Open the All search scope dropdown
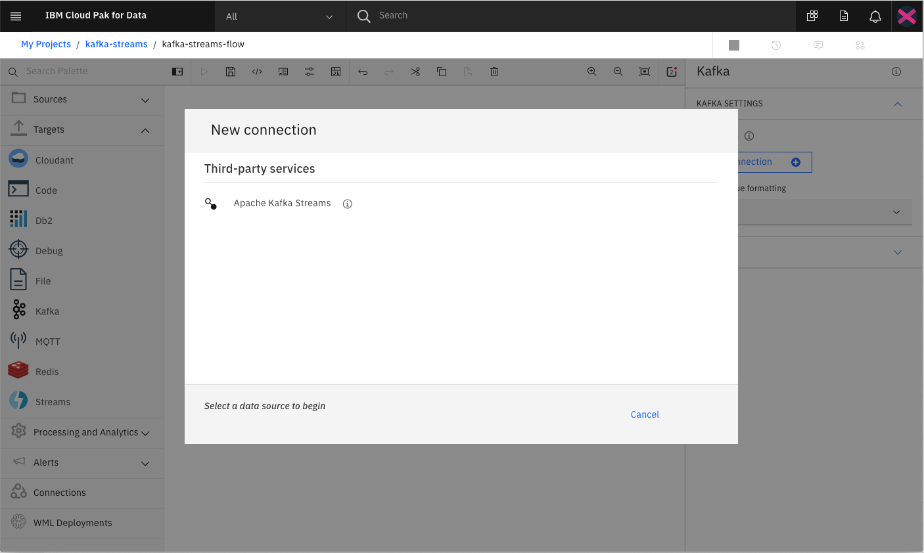The image size is (924, 553). [x=280, y=16]
